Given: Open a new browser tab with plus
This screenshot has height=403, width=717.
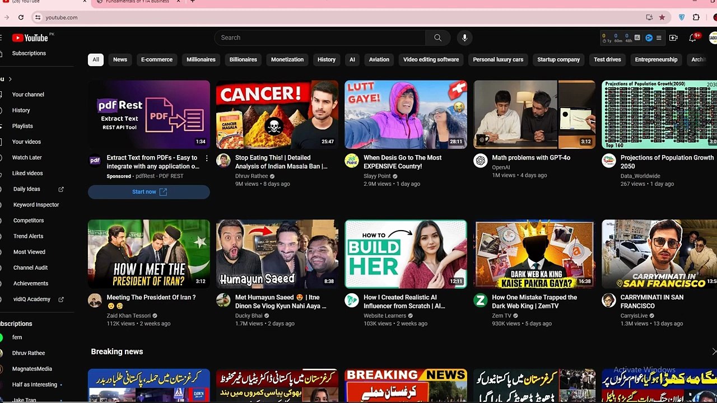Looking at the screenshot, I should click(x=192, y=2).
